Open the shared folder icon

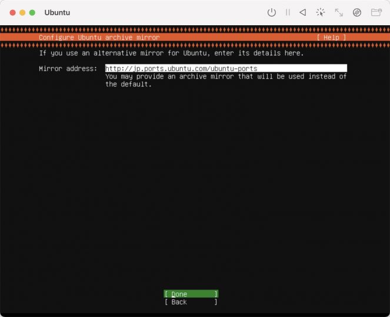click(x=376, y=12)
